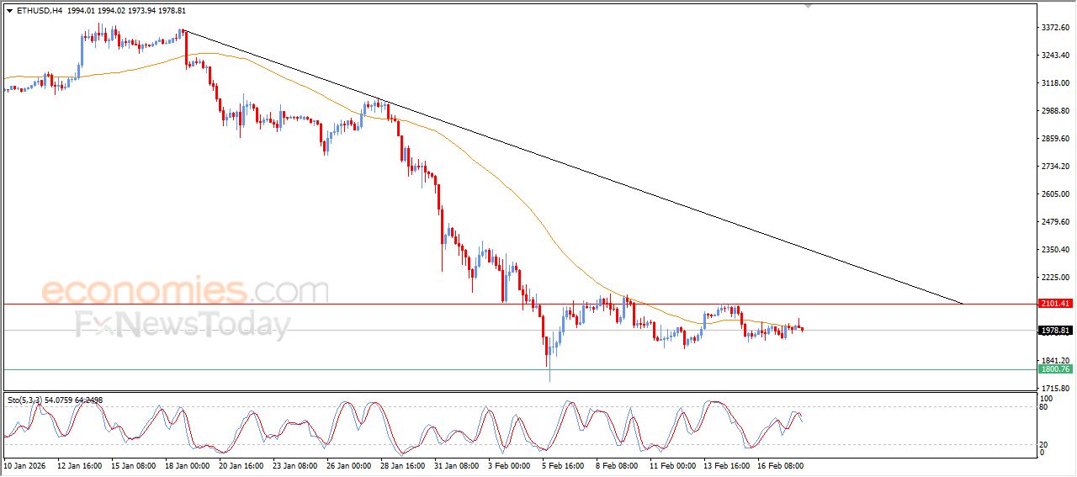Click the 80 level on stochastic scale

pos(1043,407)
